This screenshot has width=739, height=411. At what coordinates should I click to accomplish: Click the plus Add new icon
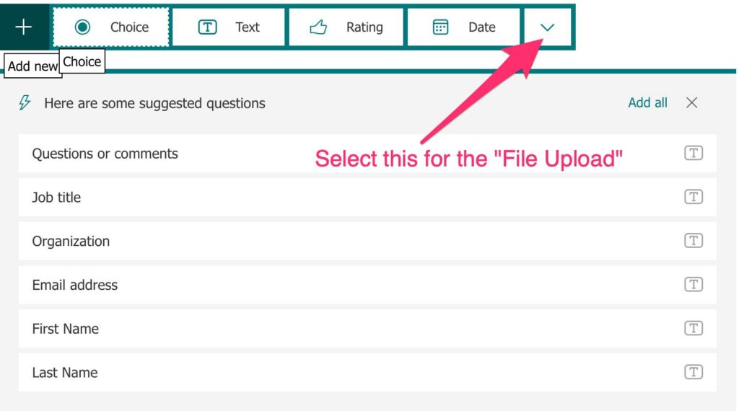tap(24, 27)
